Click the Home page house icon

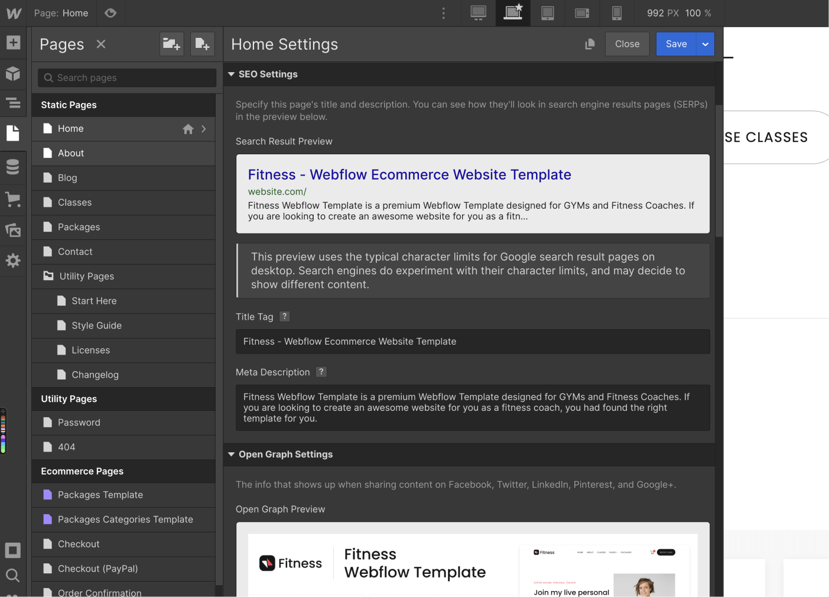click(188, 129)
